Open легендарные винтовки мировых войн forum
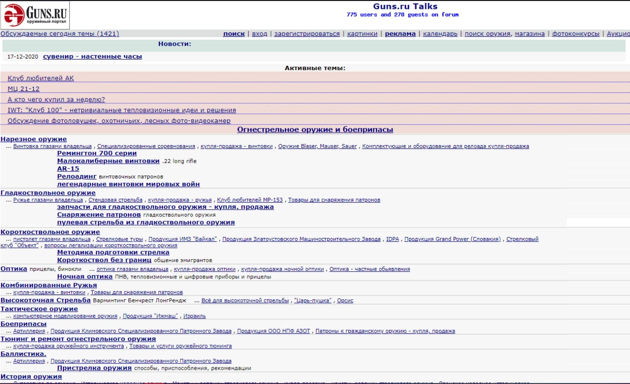This screenshot has width=630, height=384. pos(128,184)
